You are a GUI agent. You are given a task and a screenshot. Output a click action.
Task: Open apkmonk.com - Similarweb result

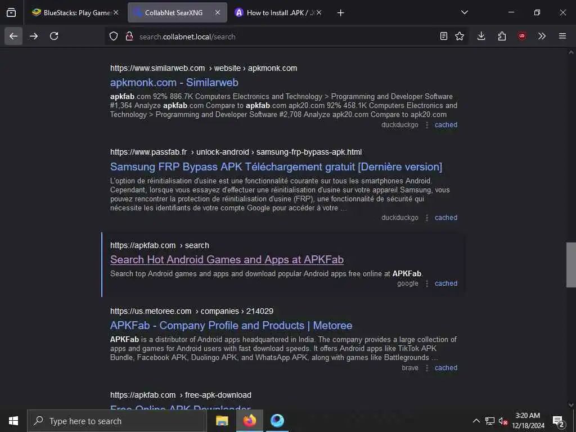point(174,82)
